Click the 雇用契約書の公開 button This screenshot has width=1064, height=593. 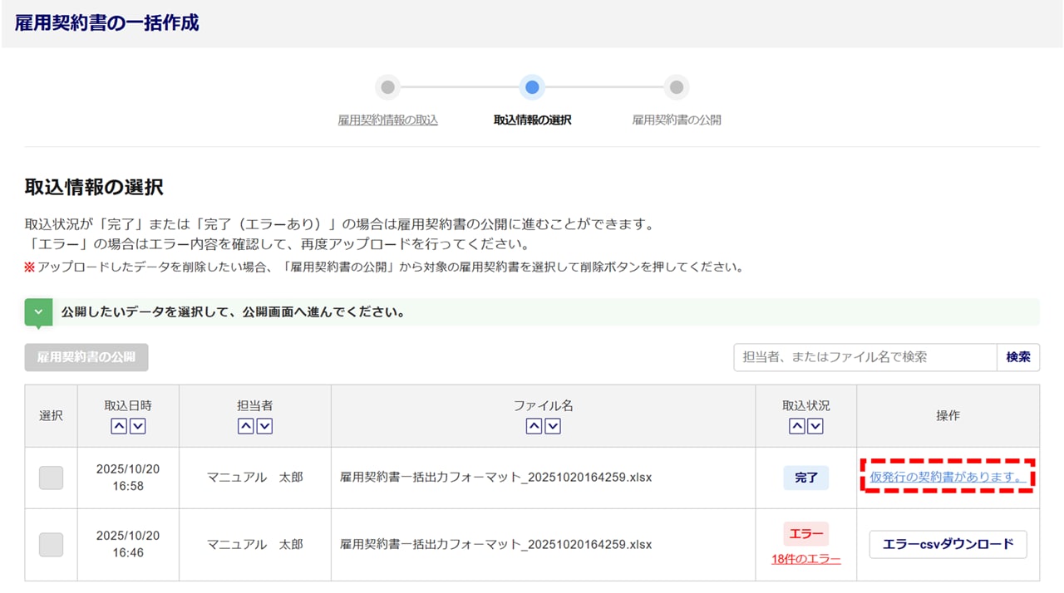[86, 357]
